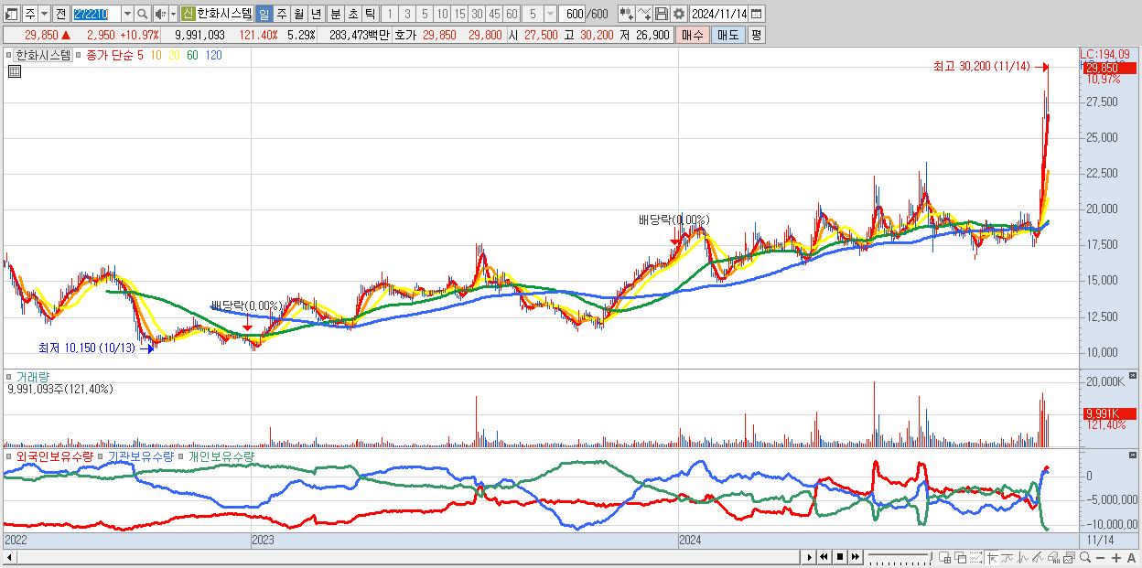
Task: Click the moving average line icon at bottom
Action: (x=1007, y=557)
